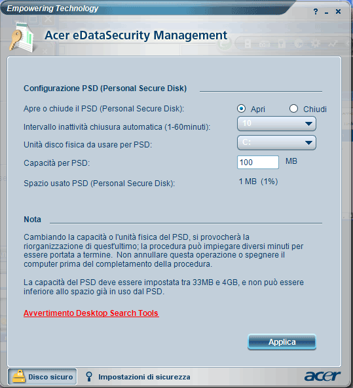Select the Chiudi radio button
The image size is (353, 388).
293,109
